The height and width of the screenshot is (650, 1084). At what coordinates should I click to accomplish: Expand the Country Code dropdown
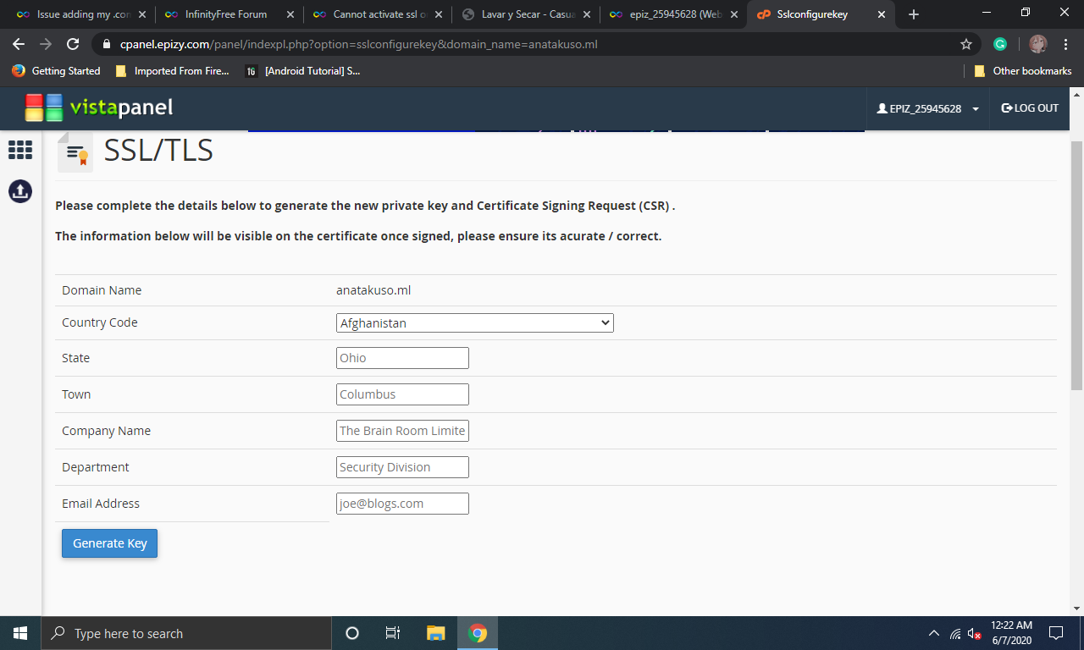coord(474,322)
